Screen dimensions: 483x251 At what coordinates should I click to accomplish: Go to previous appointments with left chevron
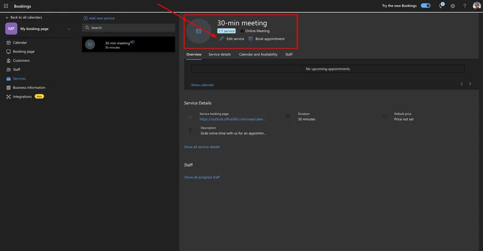coord(462,83)
